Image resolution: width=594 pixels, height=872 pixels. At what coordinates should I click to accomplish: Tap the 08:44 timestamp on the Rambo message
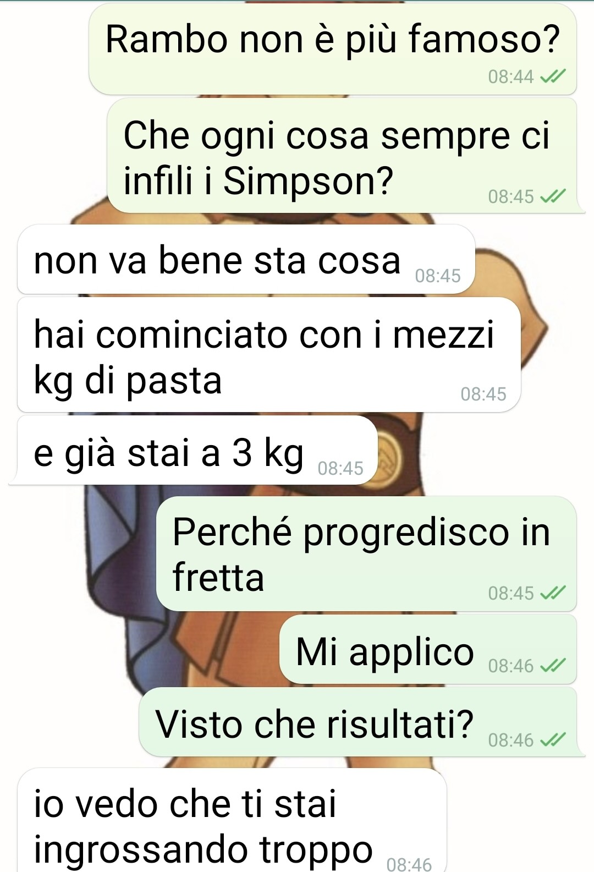pyautogui.click(x=510, y=77)
